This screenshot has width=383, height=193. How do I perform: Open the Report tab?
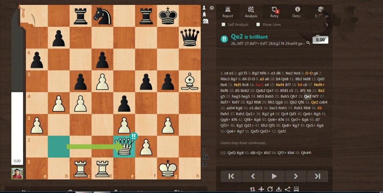(x=228, y=12)
